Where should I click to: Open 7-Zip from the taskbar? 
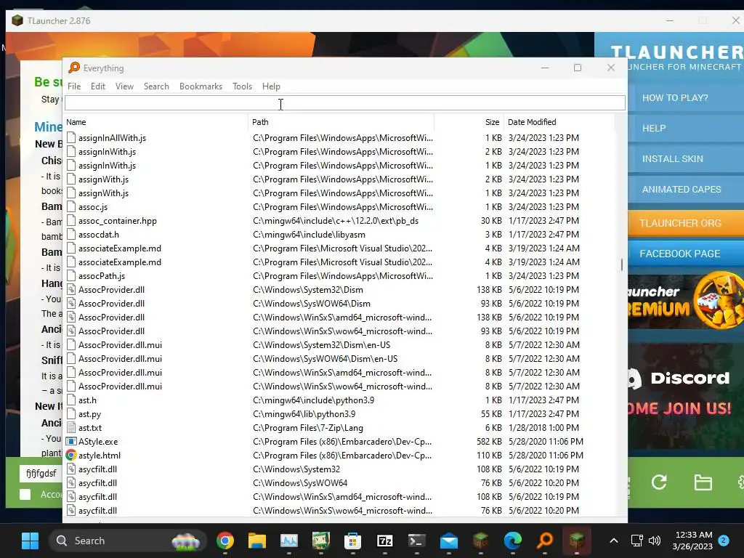coord(384,541)
